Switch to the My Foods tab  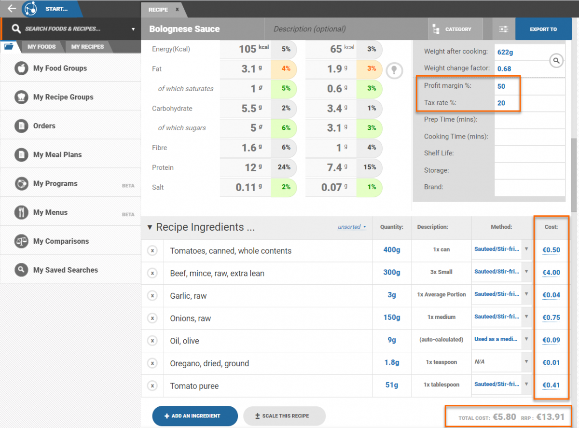tap(41, 47)
